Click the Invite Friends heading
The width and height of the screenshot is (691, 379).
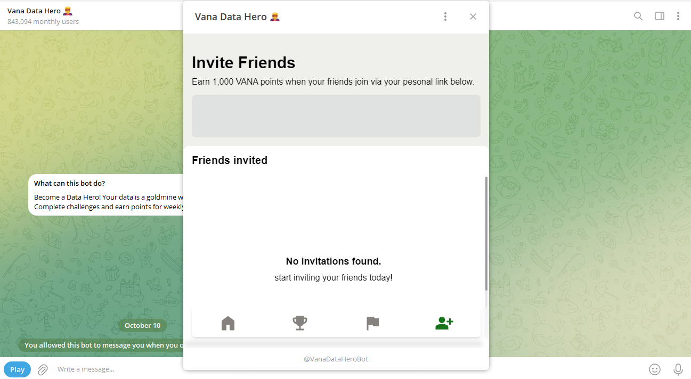pyautogui.click(x=243, y=62)
